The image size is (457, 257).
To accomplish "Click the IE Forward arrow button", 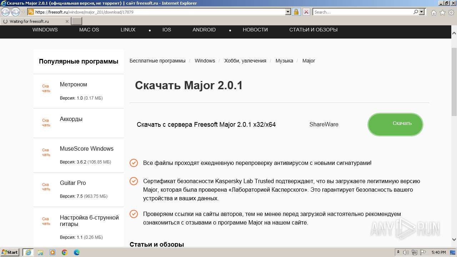I will [15, 12].
